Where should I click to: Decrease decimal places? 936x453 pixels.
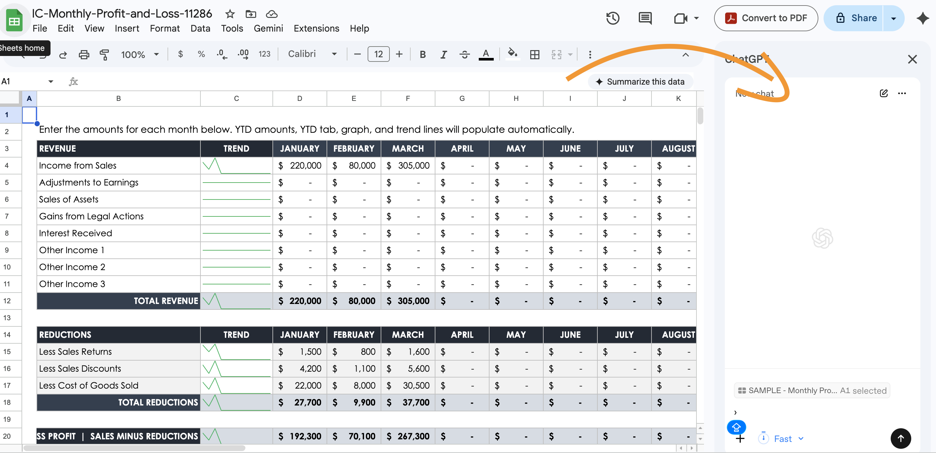point(222,54)
